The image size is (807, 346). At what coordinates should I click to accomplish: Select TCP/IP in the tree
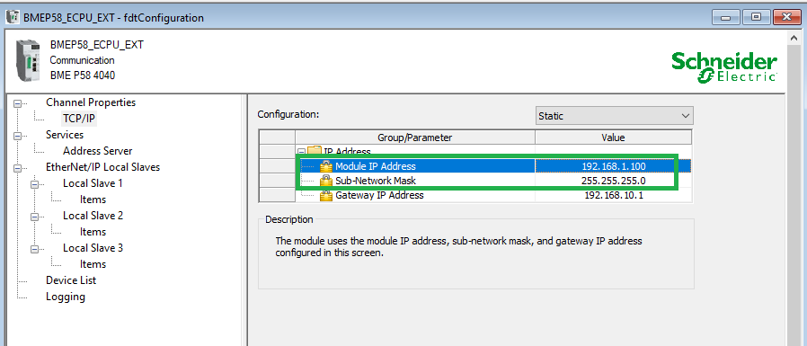79,119
